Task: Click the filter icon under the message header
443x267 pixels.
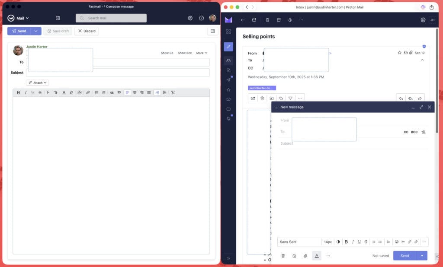Action: (x=290, y=99)
